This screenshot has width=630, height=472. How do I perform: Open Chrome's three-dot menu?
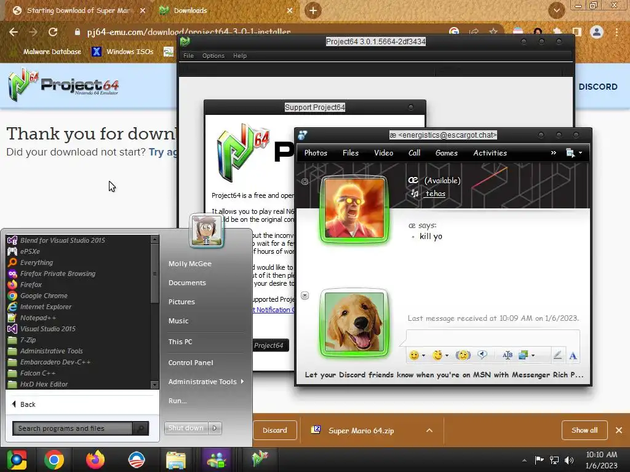click(616, 32)
